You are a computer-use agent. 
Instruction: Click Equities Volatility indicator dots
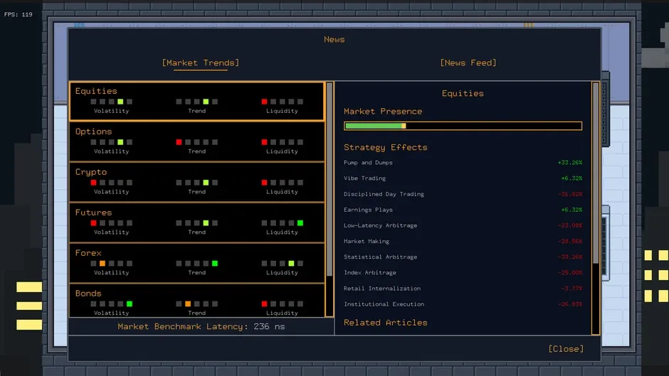coord(111,102)
